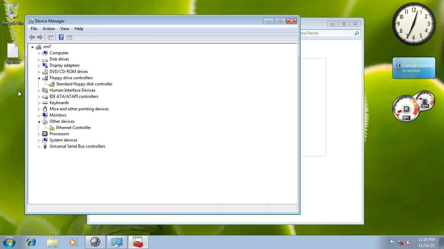Open Help via the blue question-mark toolbar icon
Viewport: 444px width, 249px height.
click(x=61, y=37)
